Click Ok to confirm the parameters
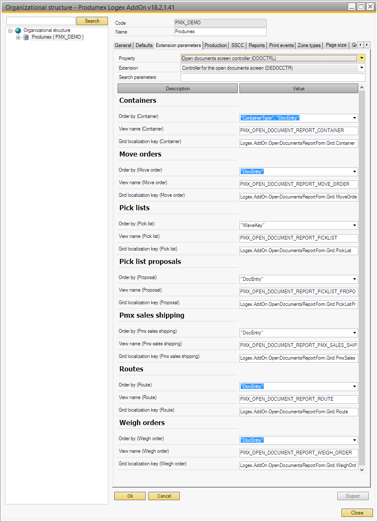 click(130, 496)
